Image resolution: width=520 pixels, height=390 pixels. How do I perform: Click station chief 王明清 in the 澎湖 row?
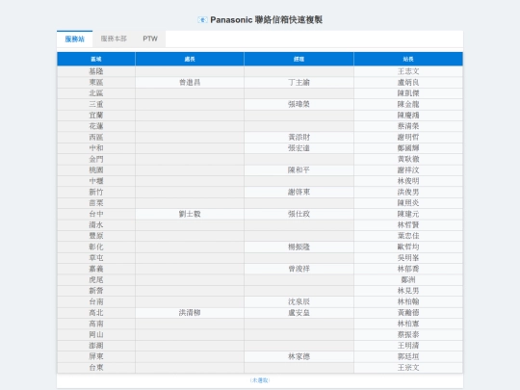pyautogui.click(x=408, y=346)
